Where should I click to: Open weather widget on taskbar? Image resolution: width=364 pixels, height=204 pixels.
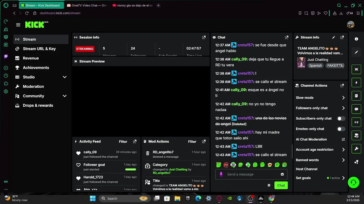pos(16,198)
